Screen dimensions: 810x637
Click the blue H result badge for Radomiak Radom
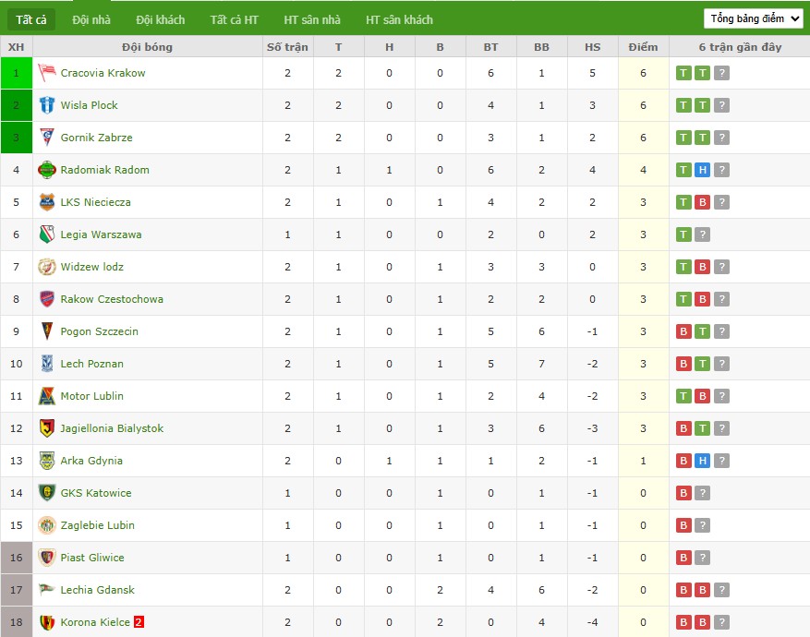(702, 170)
